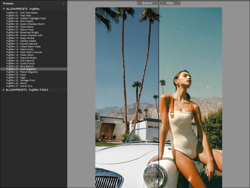Apply Fujifilm 03 · Golden Highlight Fade preset
This screenshot has width=250, height=188.
click(26, 18)
